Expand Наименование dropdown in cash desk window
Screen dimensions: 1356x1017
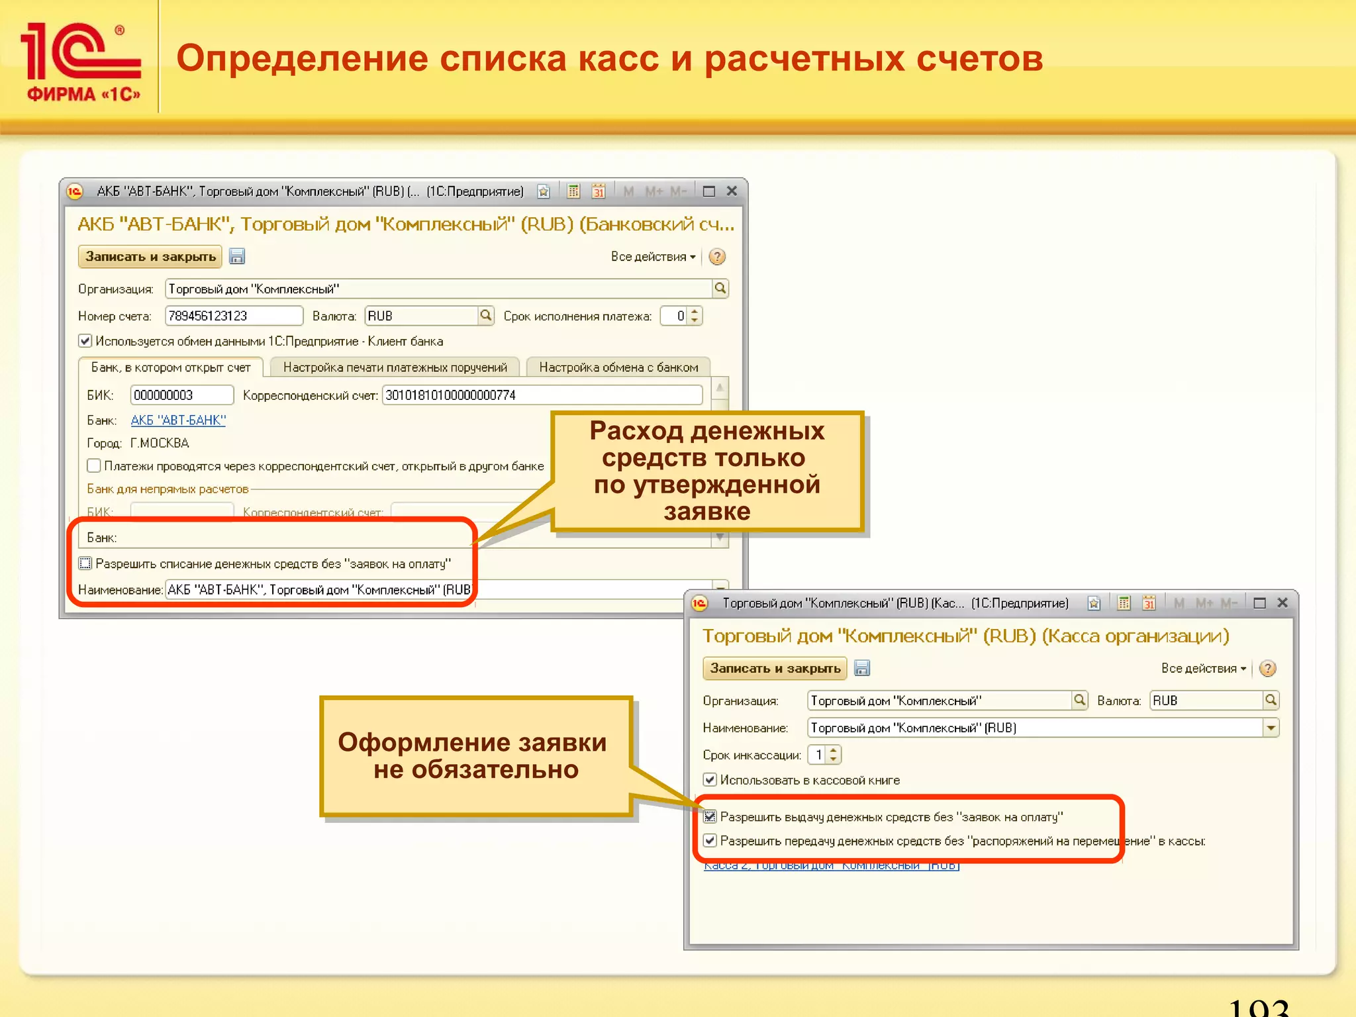(1271, 728)
